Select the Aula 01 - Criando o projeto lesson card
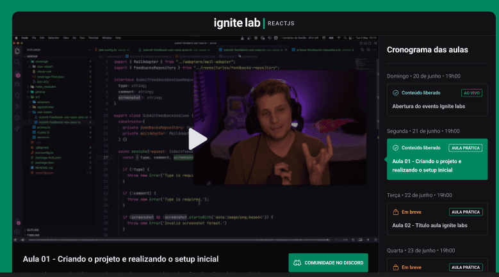 point(438,159)
